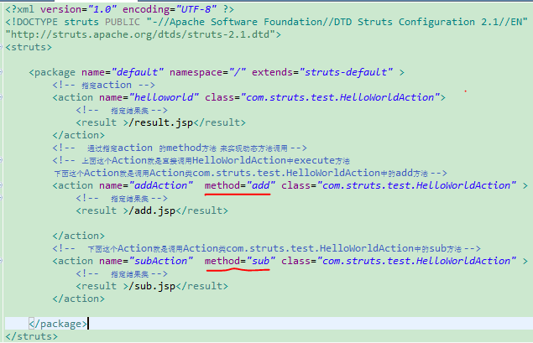Click the method="sub" attribute
Image resolution: width=533 pixels, height=343 pixels.
pyautogui.click(x=240, y=261)
